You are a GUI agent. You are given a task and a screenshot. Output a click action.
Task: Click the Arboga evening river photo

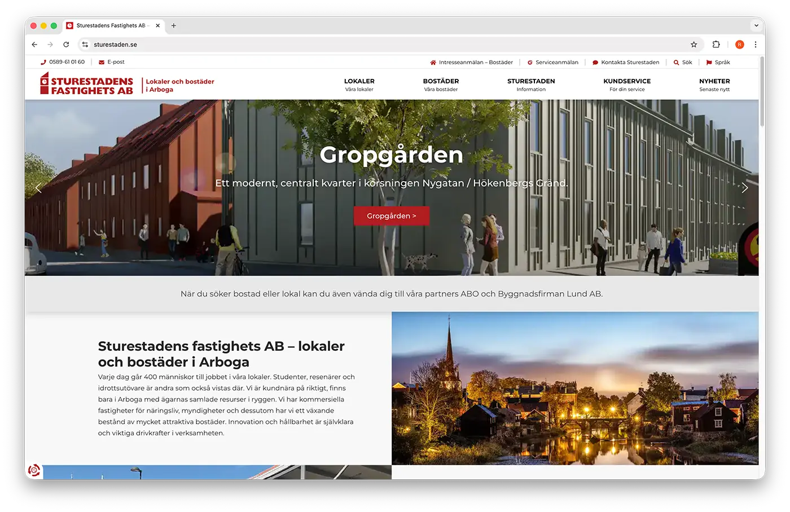[575, 389]
